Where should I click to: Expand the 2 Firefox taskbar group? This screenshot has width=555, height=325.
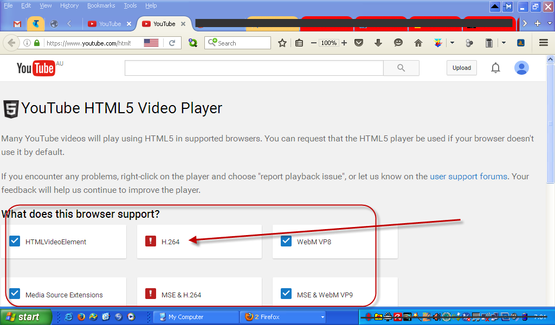(283, 317)
